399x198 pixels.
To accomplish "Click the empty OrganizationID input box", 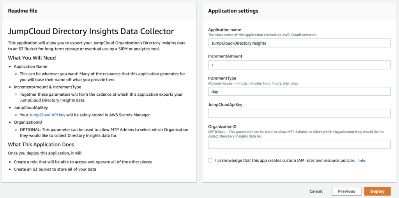I will click(299, 144).
